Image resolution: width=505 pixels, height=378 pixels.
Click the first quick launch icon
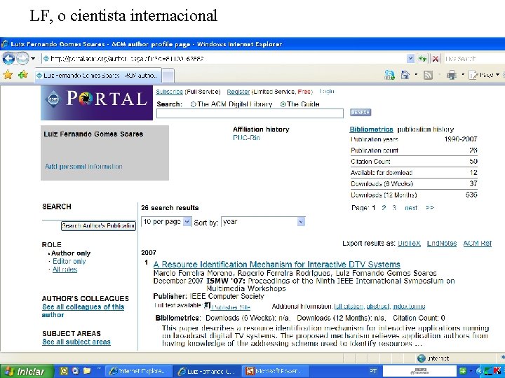pyautogui.click(x=64, y=371)
